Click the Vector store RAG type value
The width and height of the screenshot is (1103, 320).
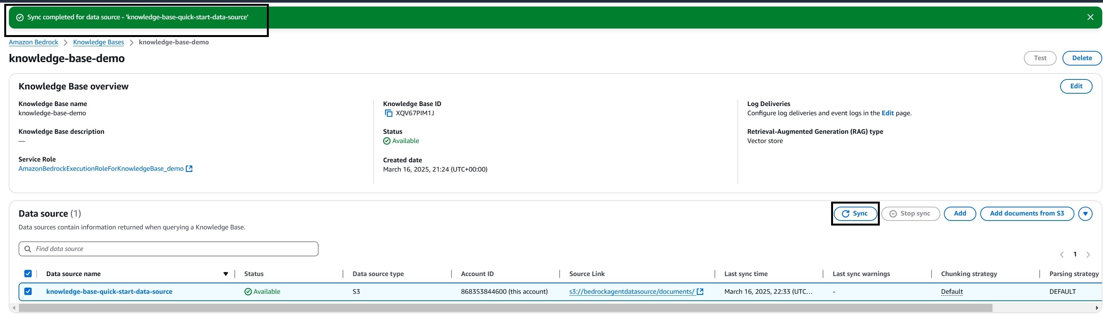tap(765, 141)
